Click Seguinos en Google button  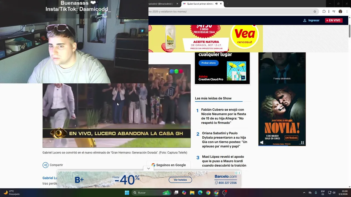[168, 165]
